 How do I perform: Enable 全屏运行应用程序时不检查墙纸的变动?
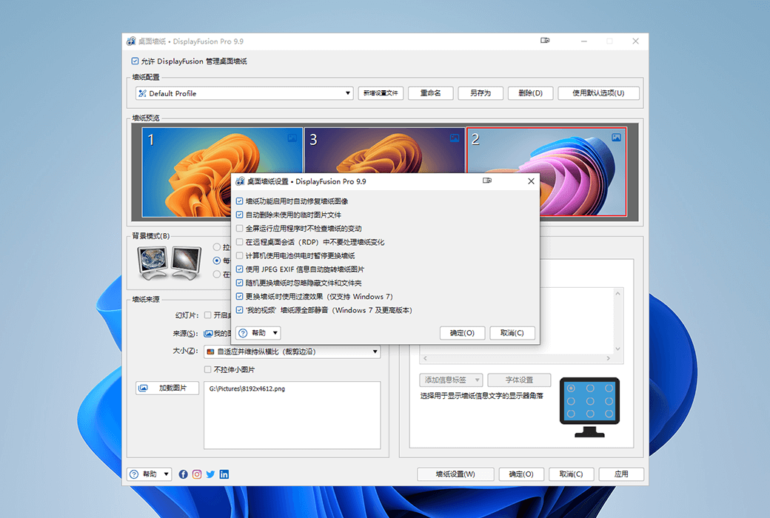coord(240,229)
